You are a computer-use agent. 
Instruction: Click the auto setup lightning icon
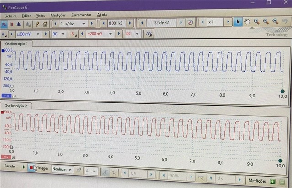pyautogui.click(x=37, y=24)
